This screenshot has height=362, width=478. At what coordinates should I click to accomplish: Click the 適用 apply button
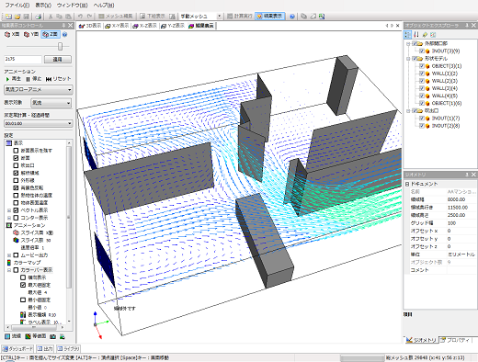[58, 59]
